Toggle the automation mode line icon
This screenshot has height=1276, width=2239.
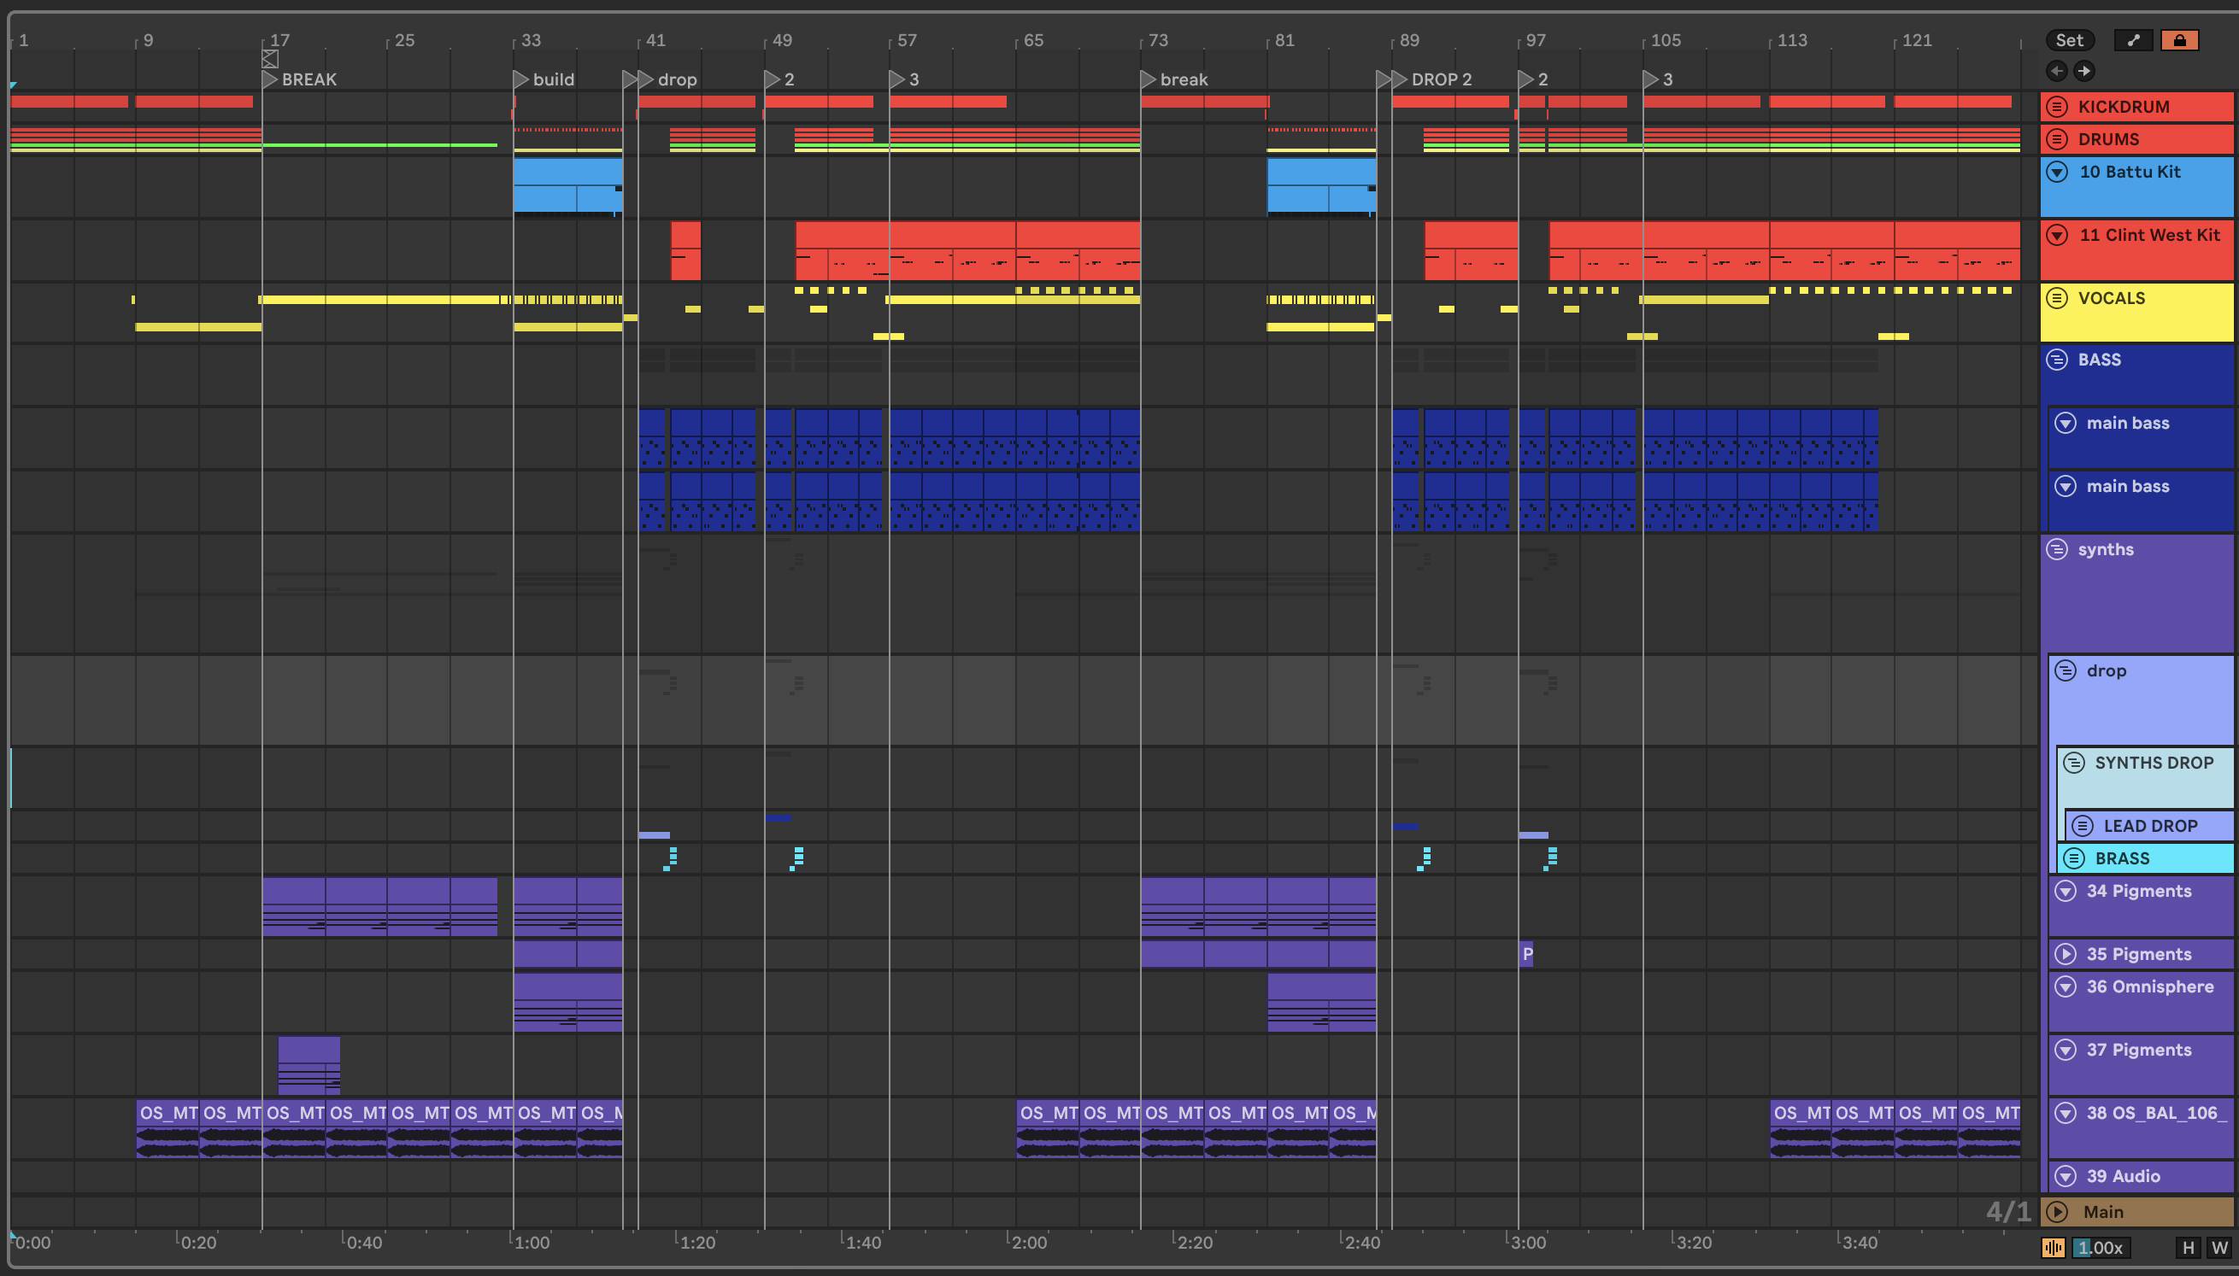click(x=2133, y=40)
